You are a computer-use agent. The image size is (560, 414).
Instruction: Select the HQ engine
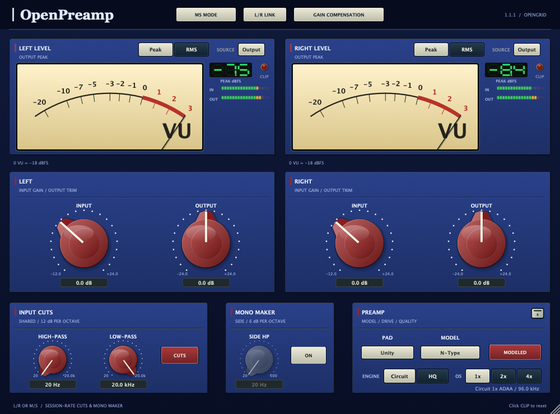432,376
